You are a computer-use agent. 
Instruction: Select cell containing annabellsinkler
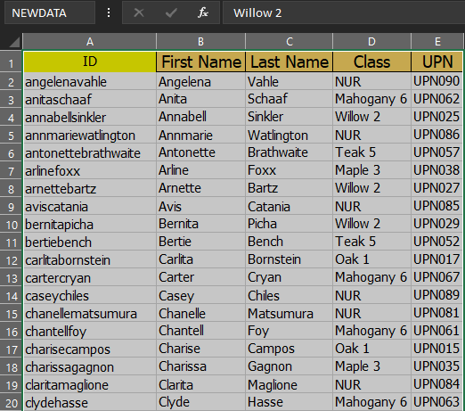pyautogui.click(x=90, y=117)
